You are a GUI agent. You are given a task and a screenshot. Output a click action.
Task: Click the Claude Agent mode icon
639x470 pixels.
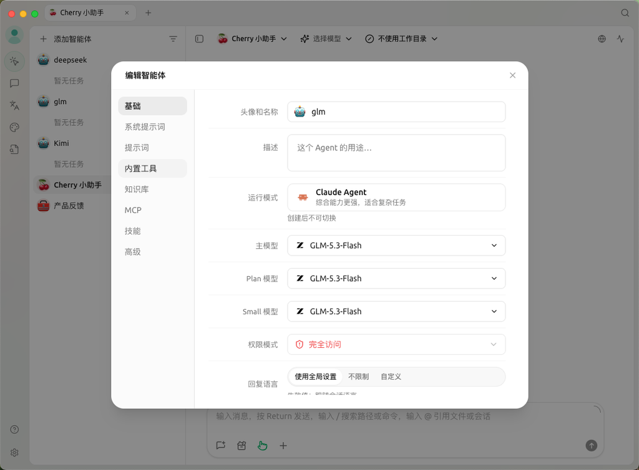click(303, 198)
